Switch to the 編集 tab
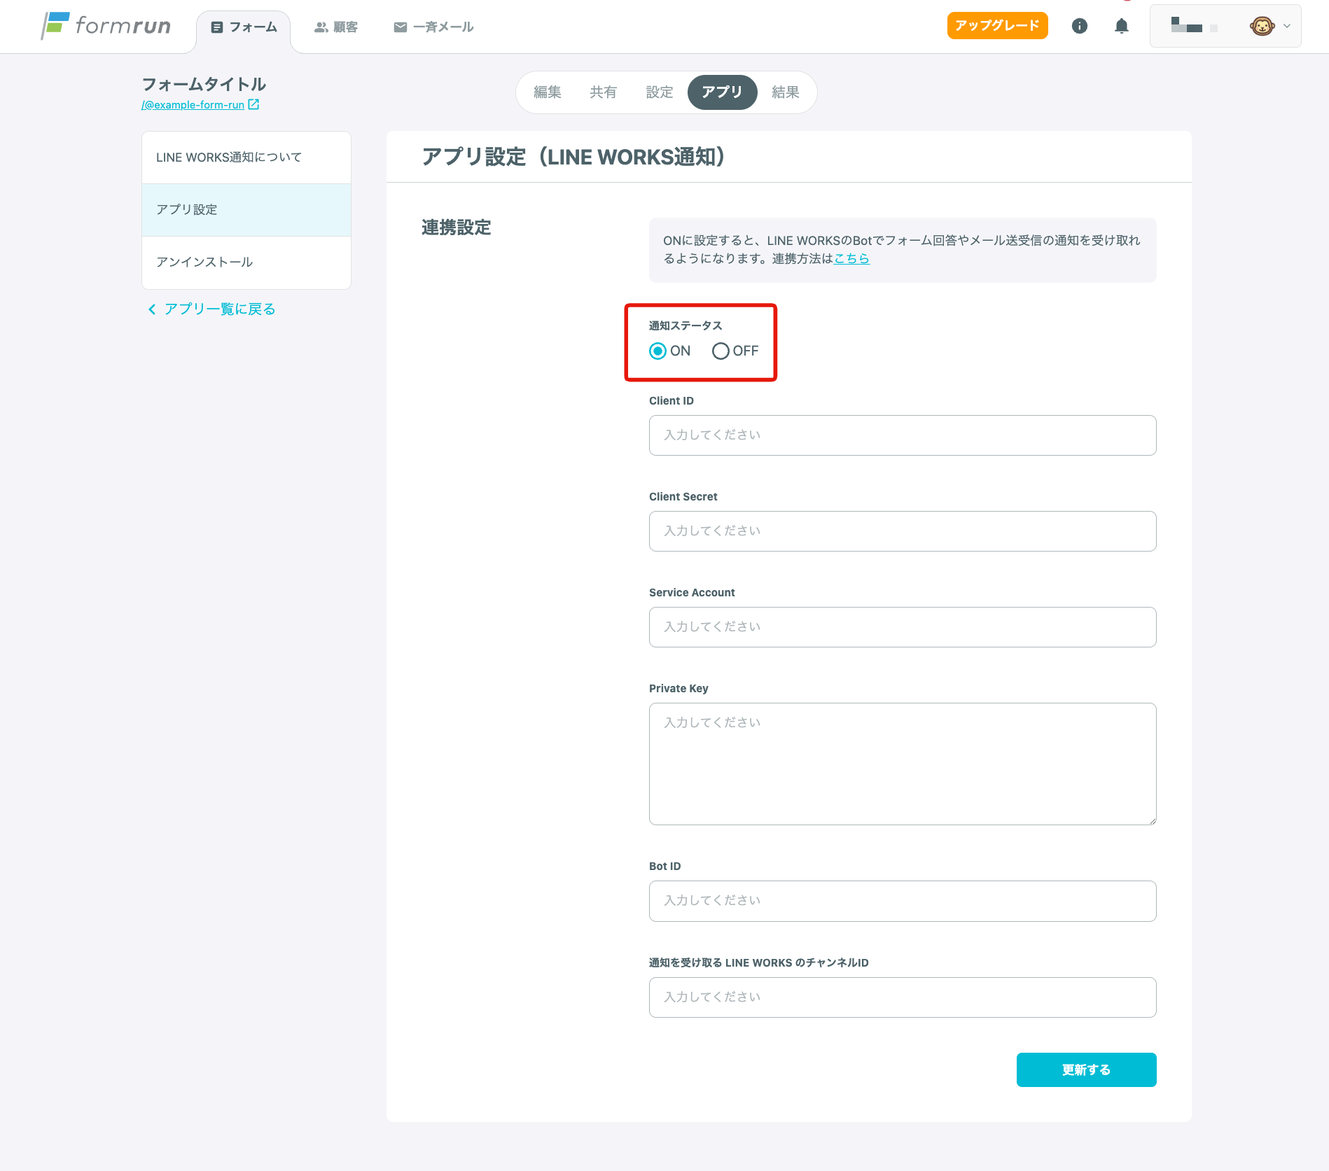This screenshot has height=1171, width=1329. 548,92
